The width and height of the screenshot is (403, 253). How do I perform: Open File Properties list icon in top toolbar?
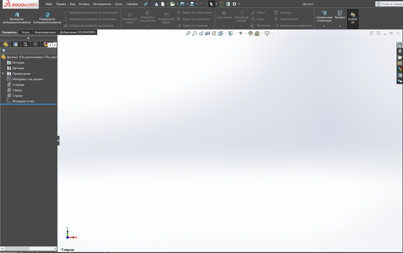228,4
